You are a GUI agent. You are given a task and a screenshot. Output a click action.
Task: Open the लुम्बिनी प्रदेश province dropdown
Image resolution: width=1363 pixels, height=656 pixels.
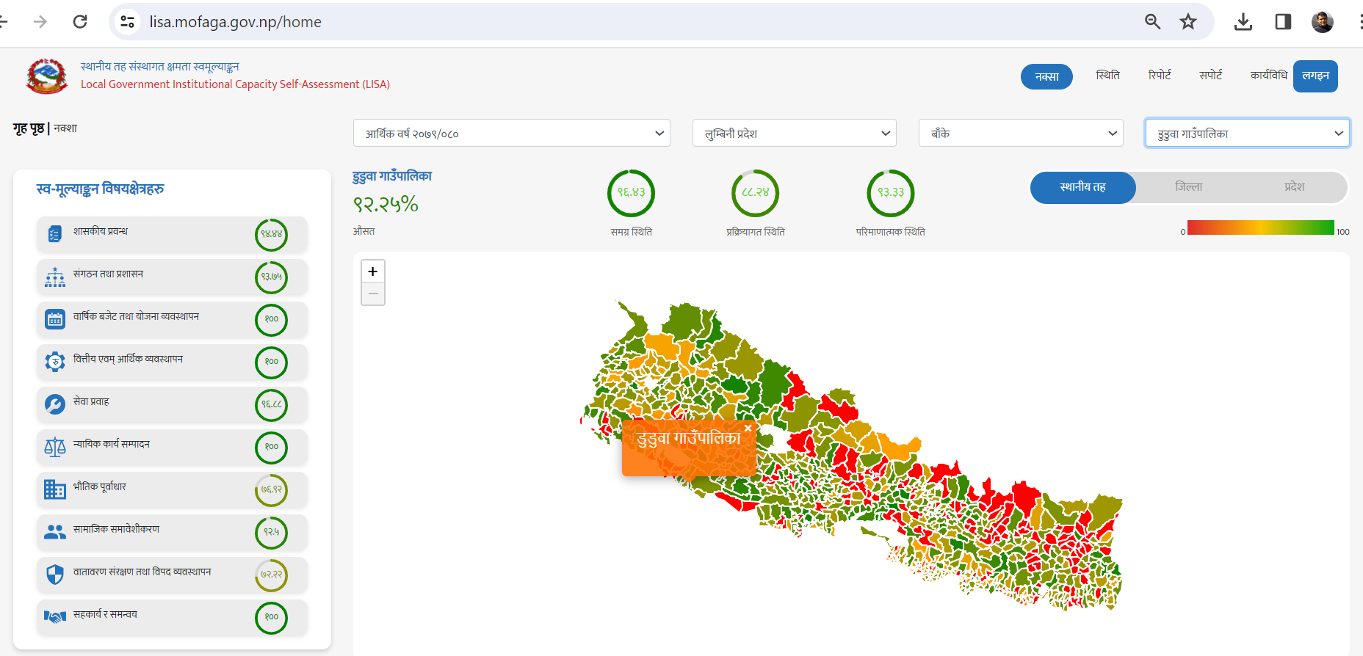pyautogui.click(x=794, y=134)
